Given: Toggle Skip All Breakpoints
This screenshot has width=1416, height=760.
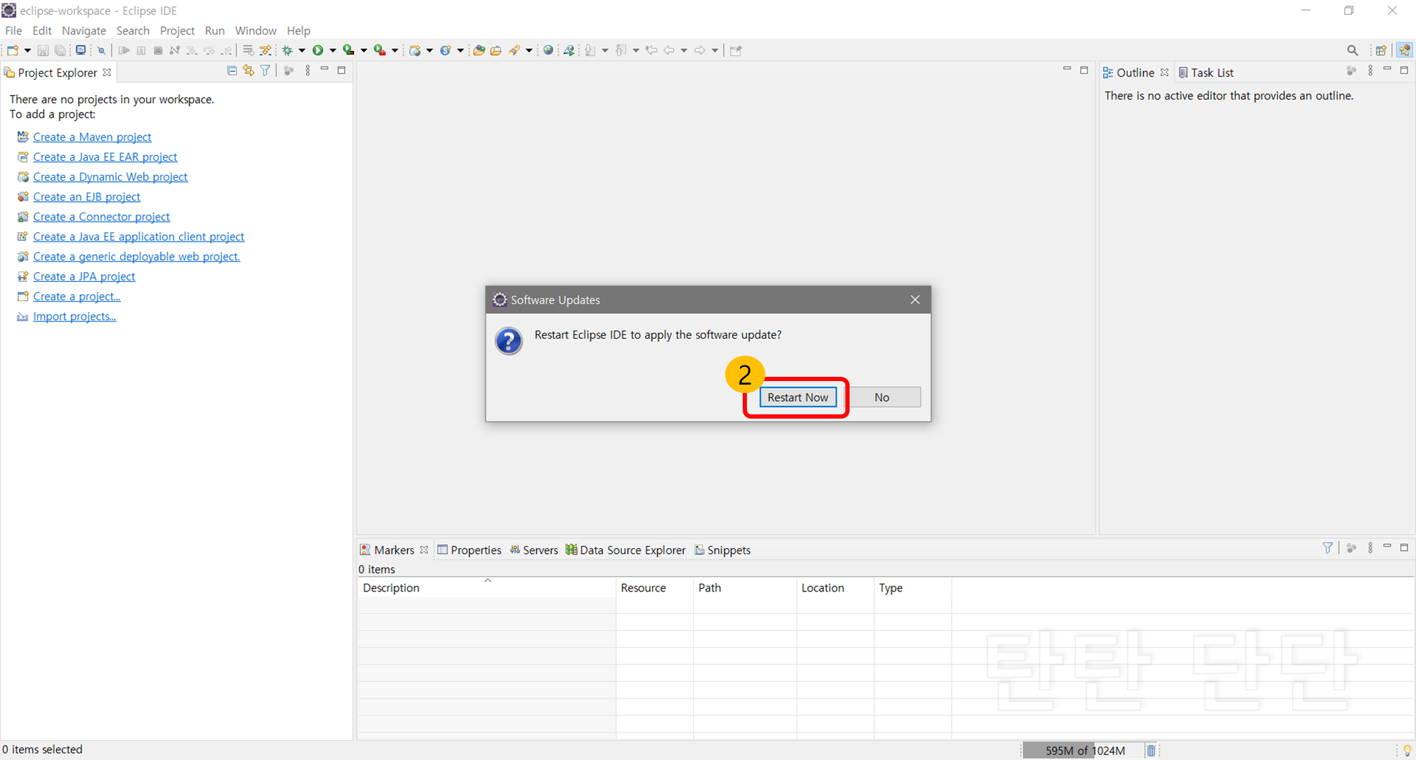Looking at the screenshot, I should click(x=101, y=50).
